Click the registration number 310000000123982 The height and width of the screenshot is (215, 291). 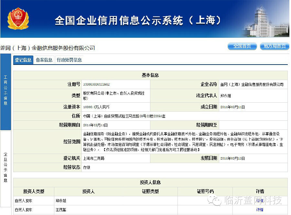tap(96, 84)
